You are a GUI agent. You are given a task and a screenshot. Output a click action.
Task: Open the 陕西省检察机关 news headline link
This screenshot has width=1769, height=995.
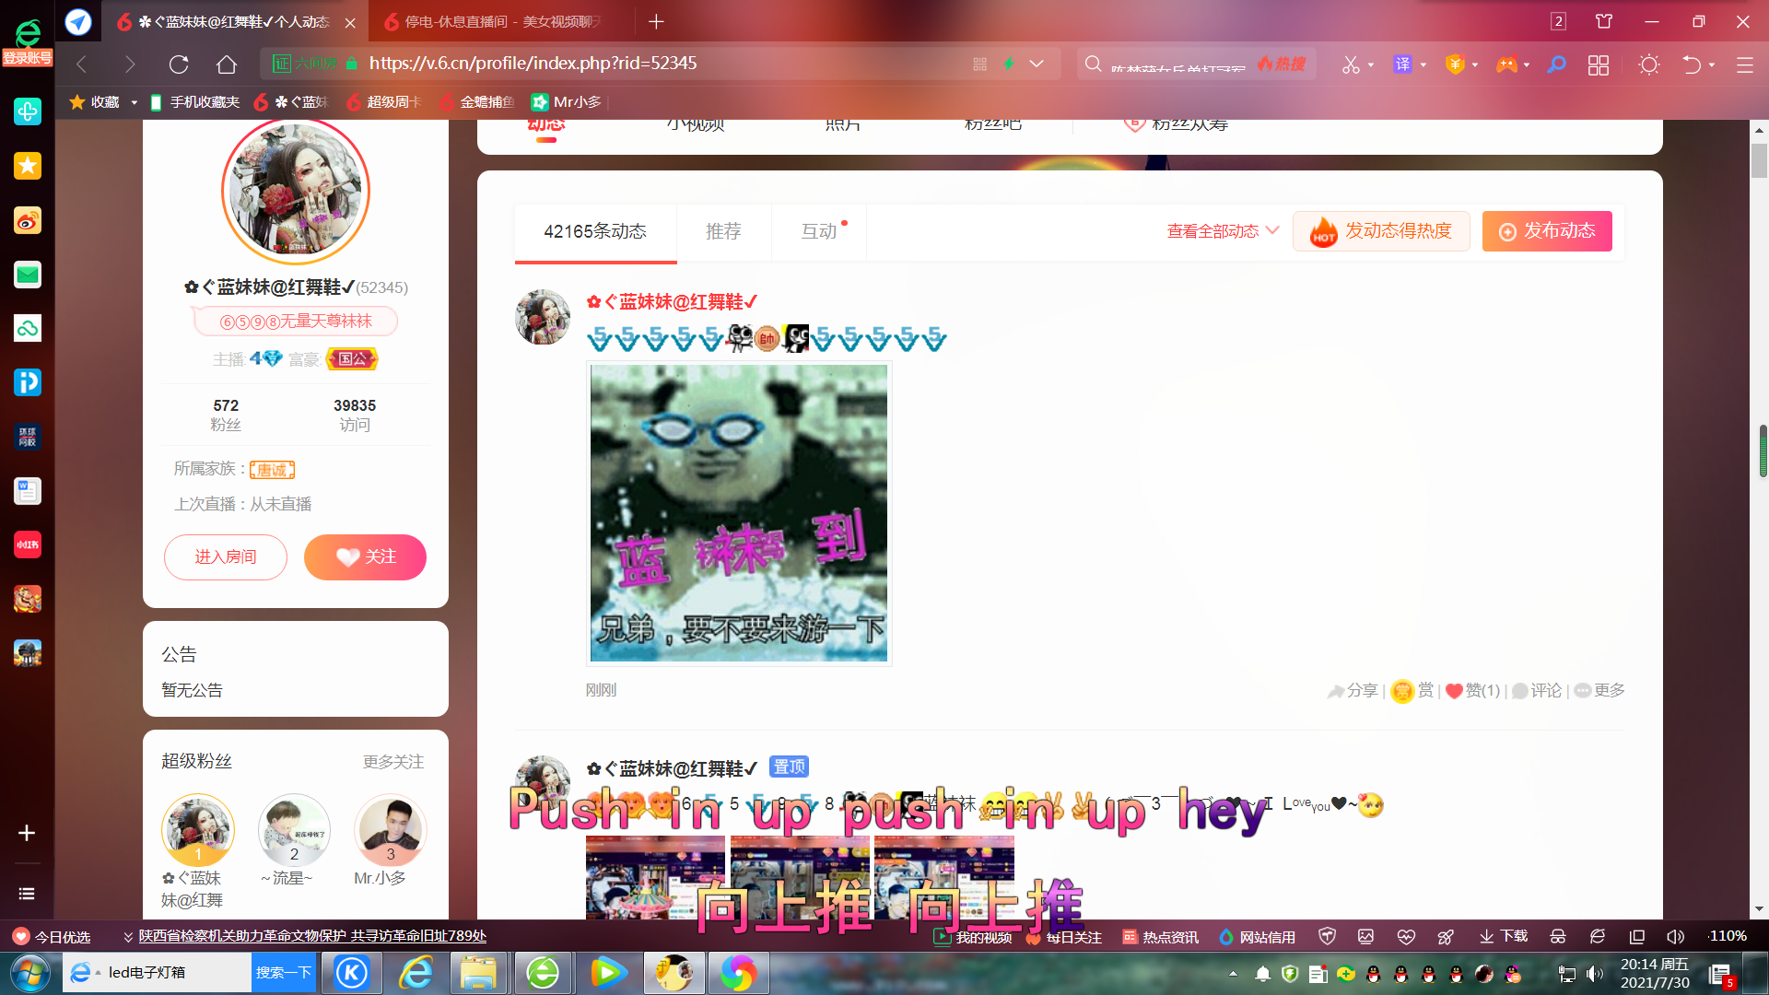coord(312,936)
